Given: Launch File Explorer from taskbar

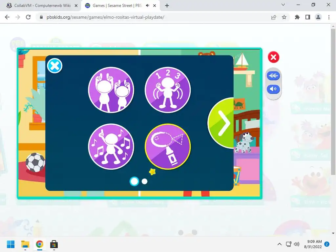Looking at the screenshot, I should [25, 244].
